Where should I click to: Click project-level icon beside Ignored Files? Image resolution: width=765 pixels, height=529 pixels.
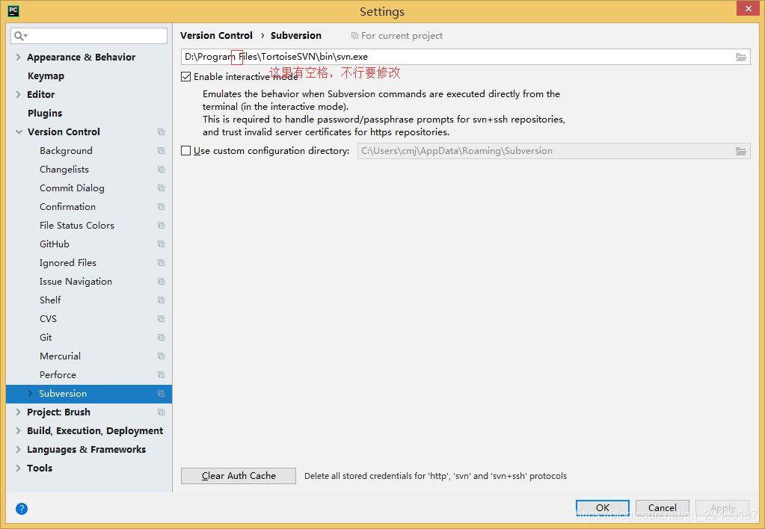point(161,263)
